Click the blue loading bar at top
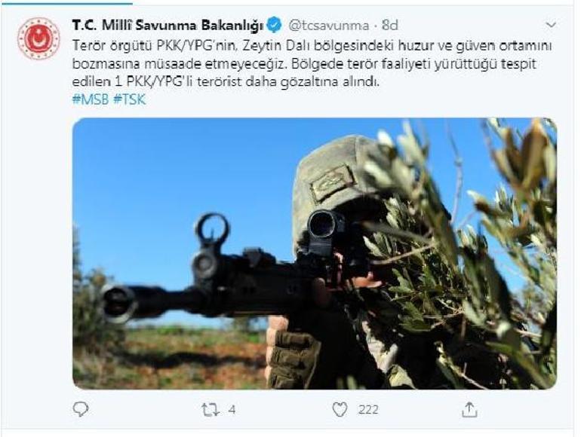 tap(66, 2)
